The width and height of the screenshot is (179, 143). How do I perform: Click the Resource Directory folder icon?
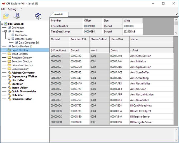9,58
